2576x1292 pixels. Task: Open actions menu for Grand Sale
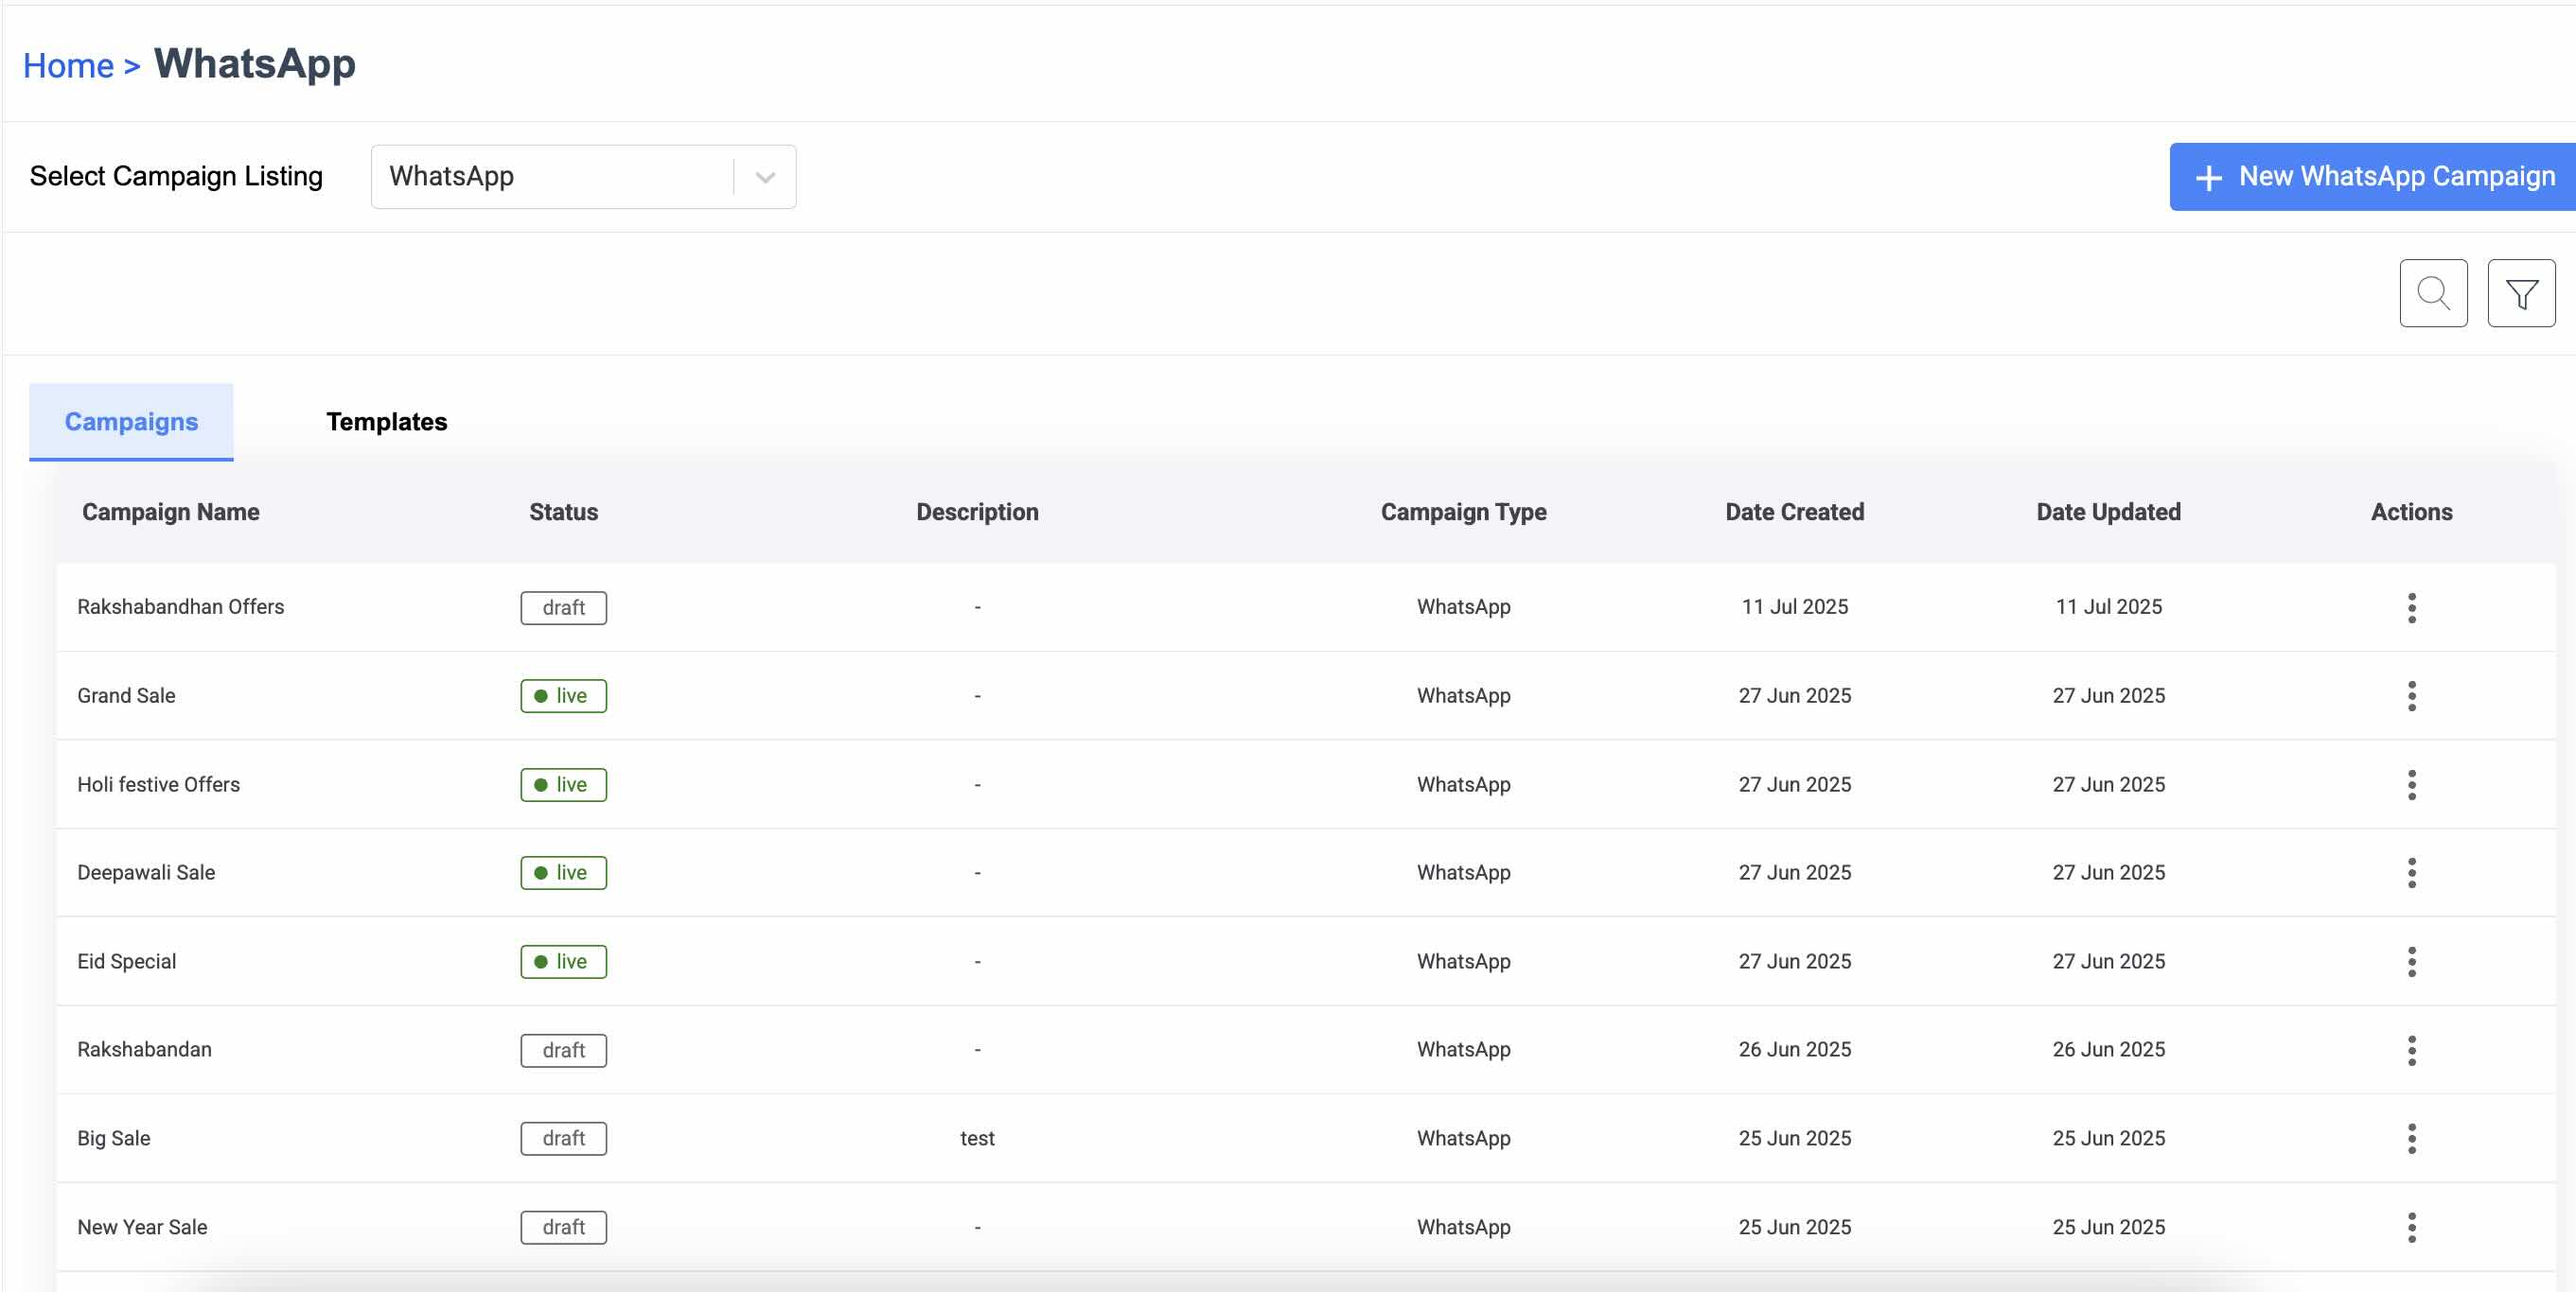click(2411, 695)
